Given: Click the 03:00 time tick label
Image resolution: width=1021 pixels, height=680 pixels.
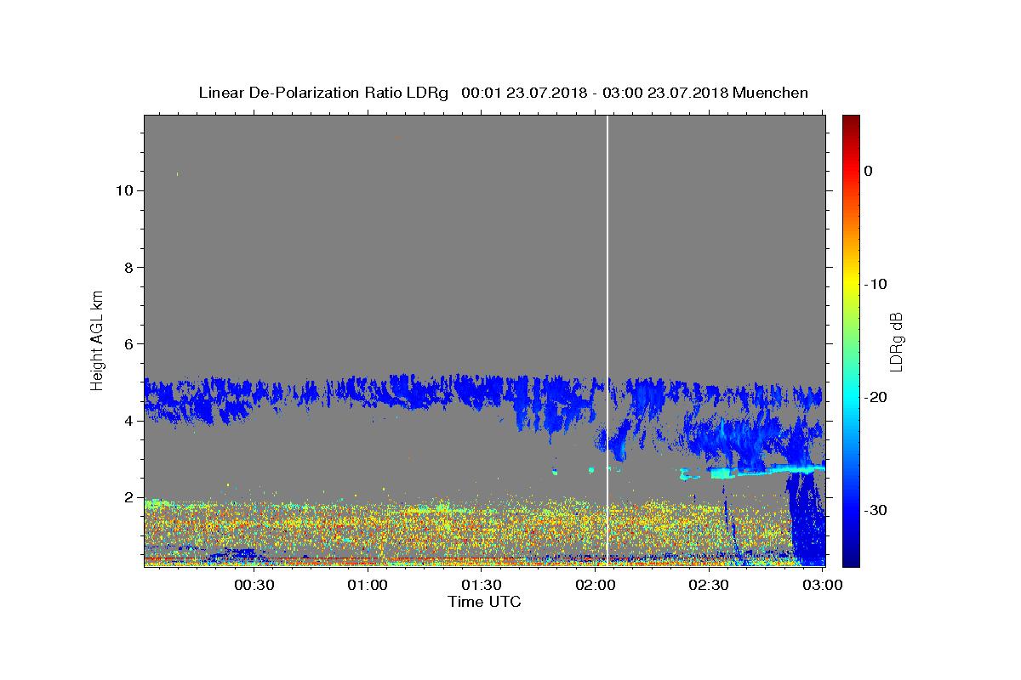Looking at the screenshot, I should [x=823, y=585].
